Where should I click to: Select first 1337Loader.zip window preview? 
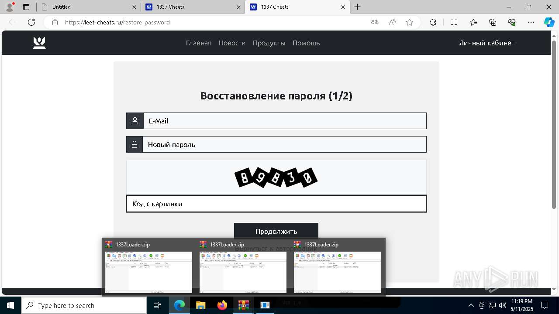point(149,267)
